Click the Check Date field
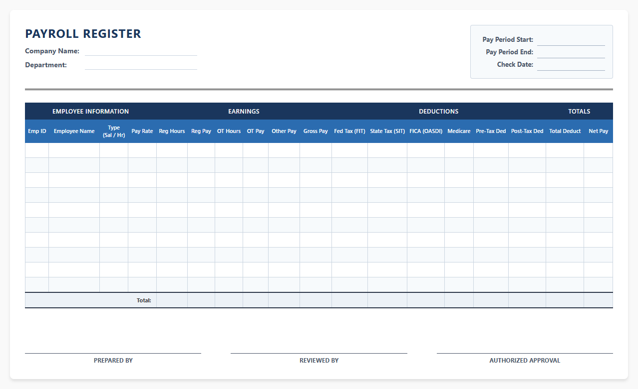 tap(571, 65)
